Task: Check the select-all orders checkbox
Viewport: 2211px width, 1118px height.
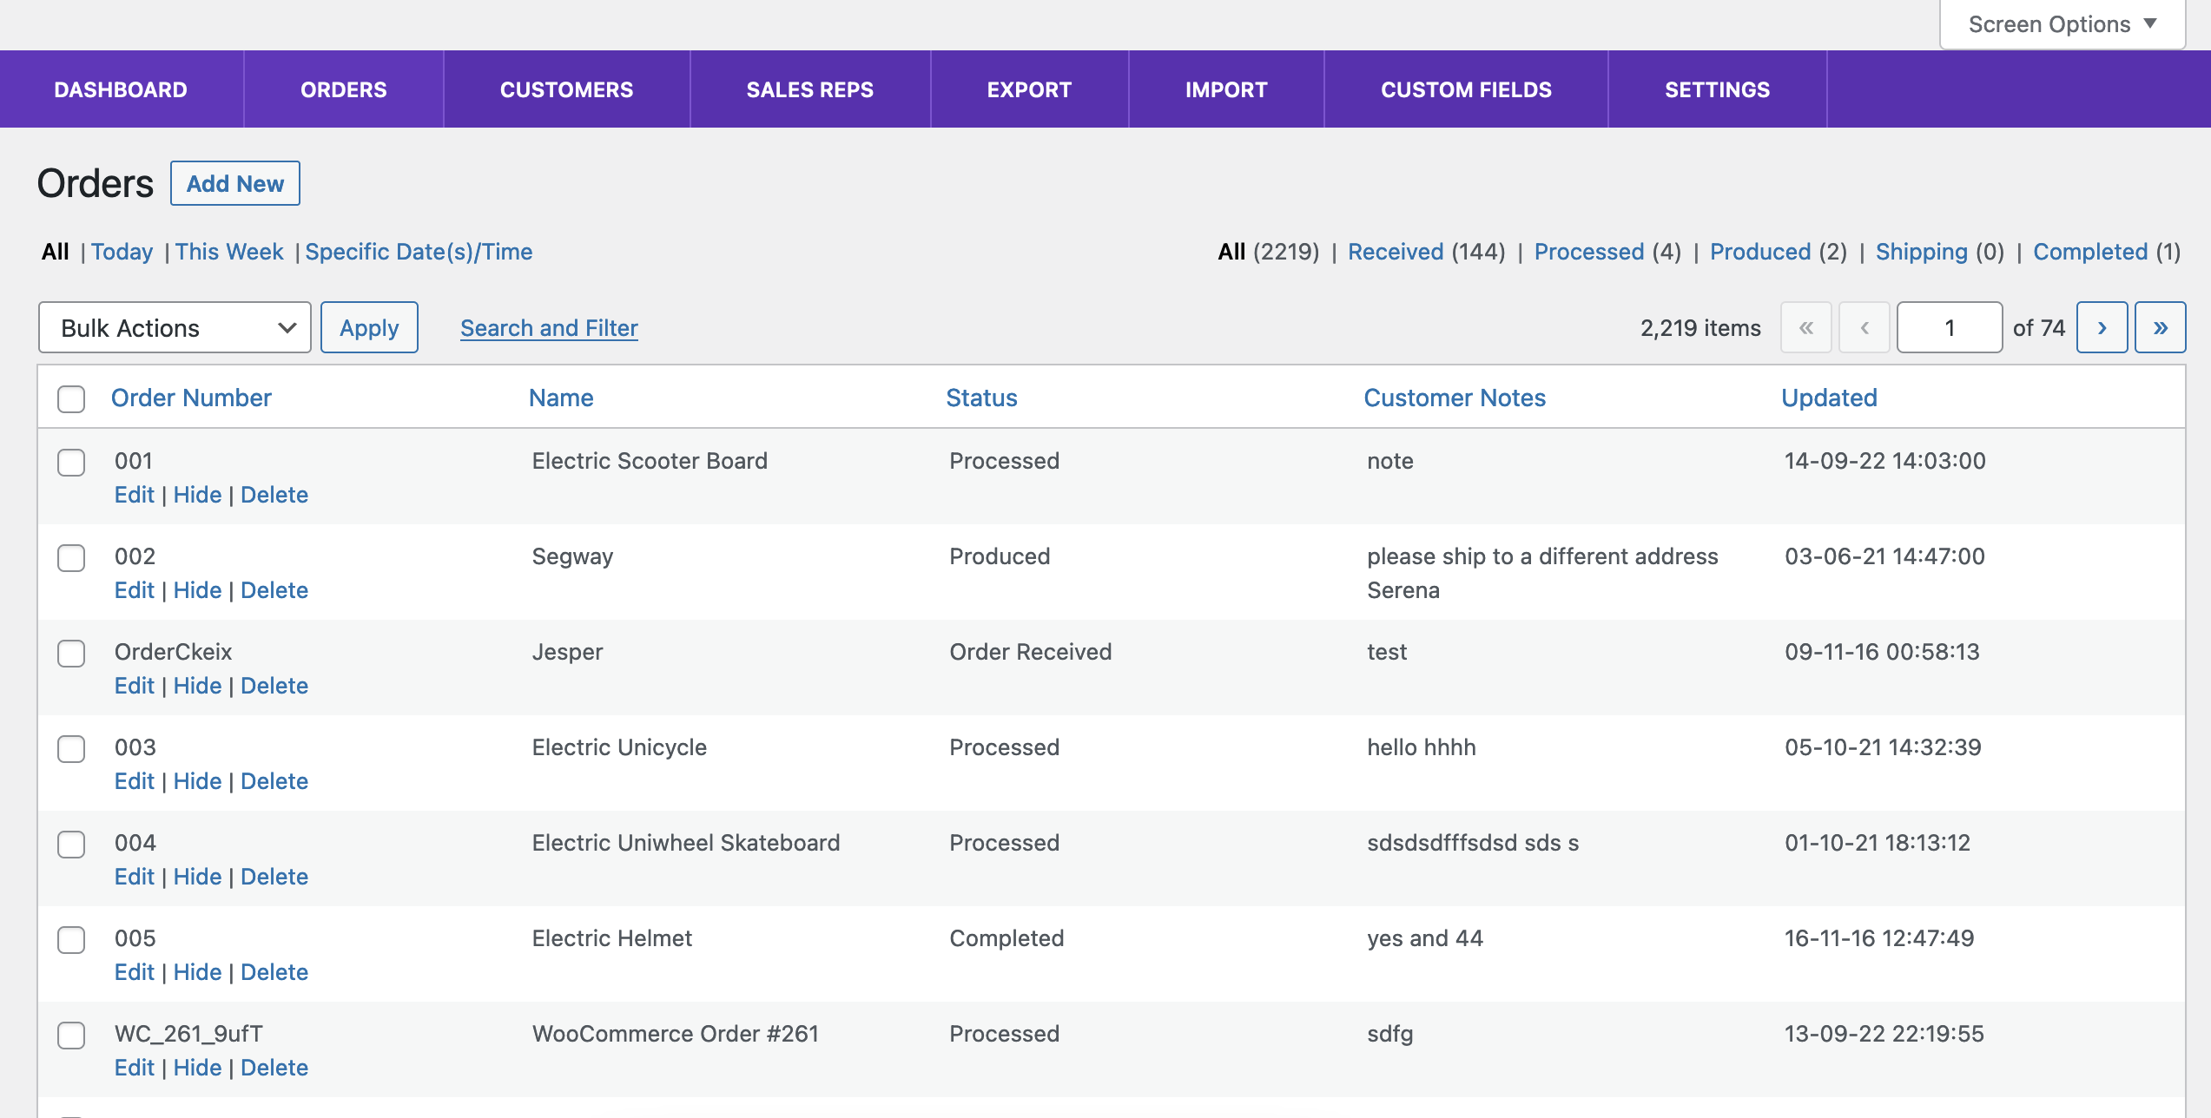Action: pos(71,398)
